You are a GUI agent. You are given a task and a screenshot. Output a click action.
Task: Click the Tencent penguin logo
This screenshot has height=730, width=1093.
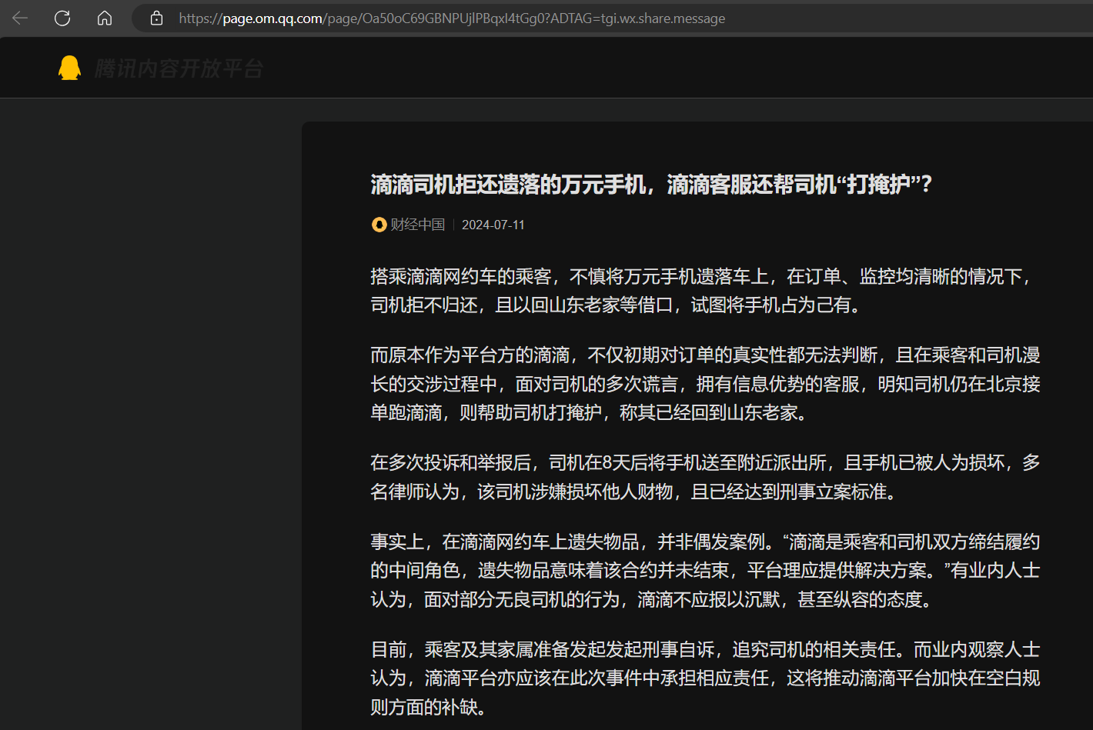click(x=69, y=68)
